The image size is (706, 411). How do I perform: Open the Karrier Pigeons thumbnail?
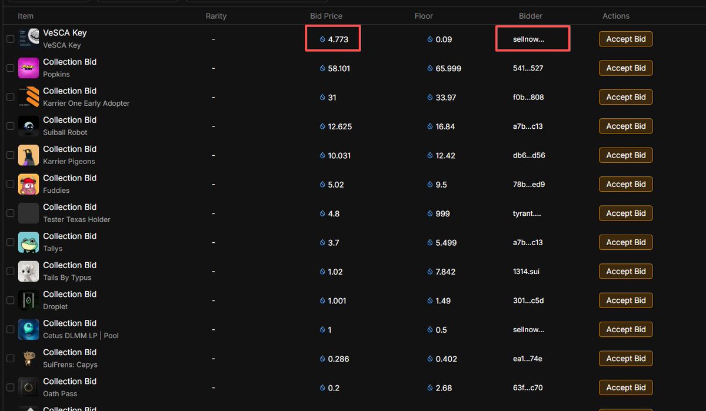point(29,155)
